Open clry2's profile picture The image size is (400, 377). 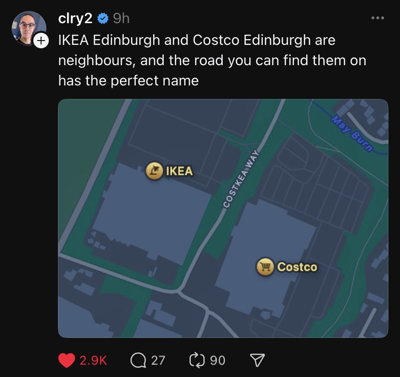coord(29,28)
